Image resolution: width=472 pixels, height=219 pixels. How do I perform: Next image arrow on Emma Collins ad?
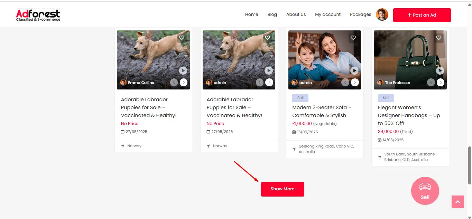[184, 83]
